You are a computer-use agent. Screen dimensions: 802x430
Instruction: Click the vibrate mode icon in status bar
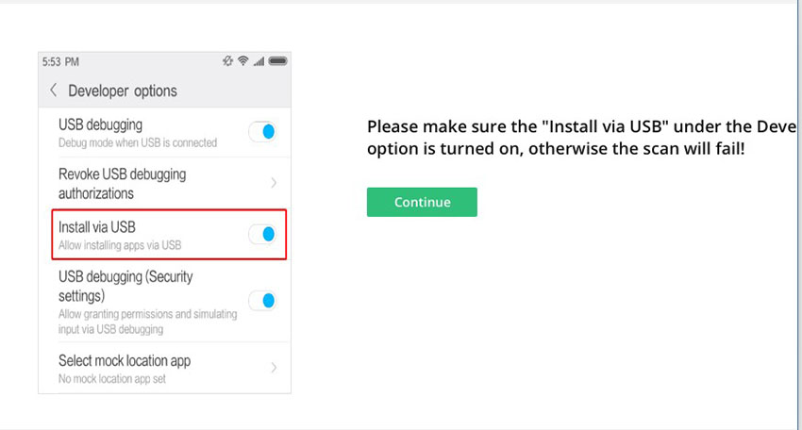coord(227,61)
